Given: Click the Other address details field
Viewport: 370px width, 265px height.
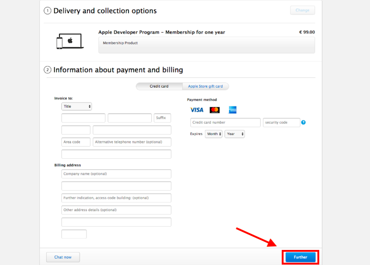Looking at the screenshot, I should [116, 210].
